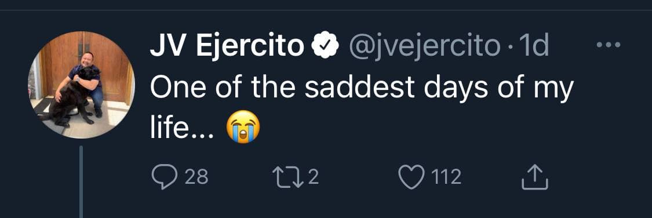View the 28 replies count

pos(196,177)
